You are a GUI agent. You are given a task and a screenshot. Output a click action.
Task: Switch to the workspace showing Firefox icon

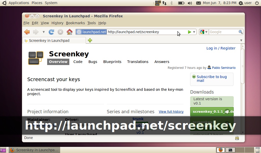coord(220,150)
